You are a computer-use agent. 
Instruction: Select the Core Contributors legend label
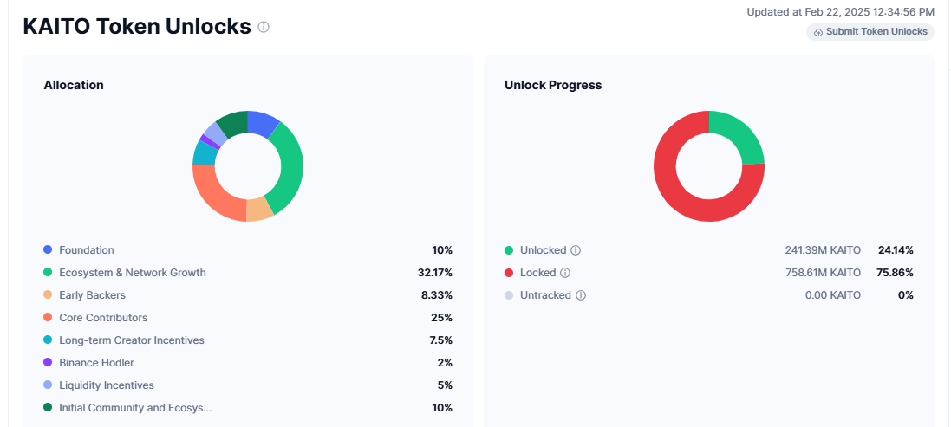(x=103, y=318)
